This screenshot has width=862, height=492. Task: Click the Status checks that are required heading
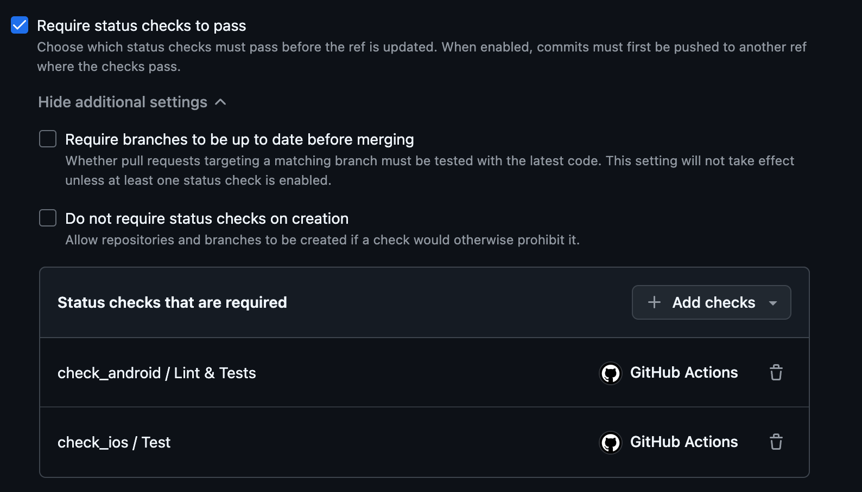[172, 302]
